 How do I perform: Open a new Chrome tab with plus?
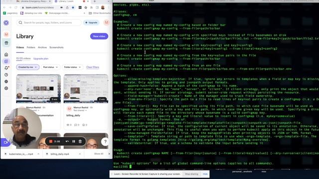95,1
